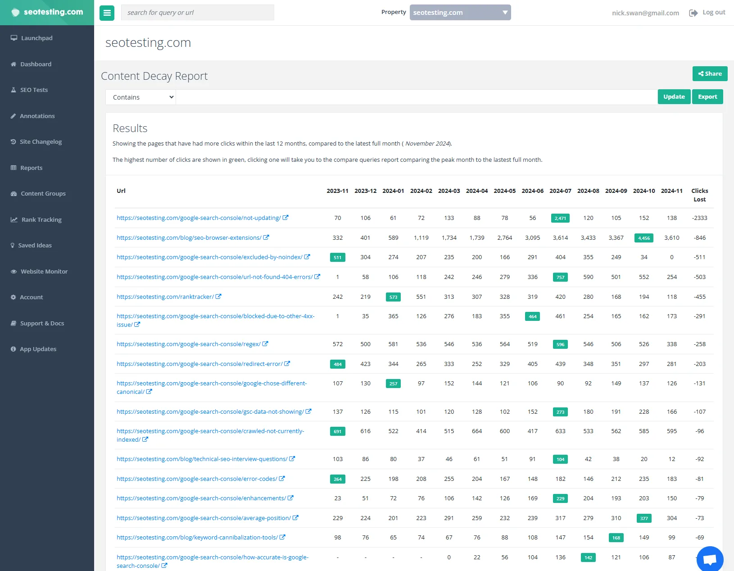Open external link icon for not-updating URL

(x=285, y=218)
